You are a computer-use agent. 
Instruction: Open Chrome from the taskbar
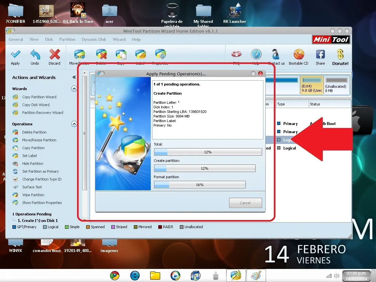coord(115,275)
